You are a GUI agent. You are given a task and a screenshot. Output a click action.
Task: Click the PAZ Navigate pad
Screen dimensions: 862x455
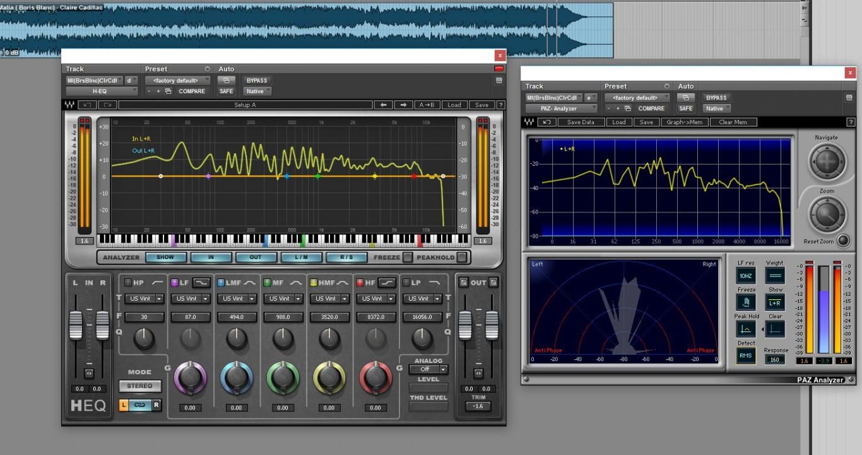(826, 162)
